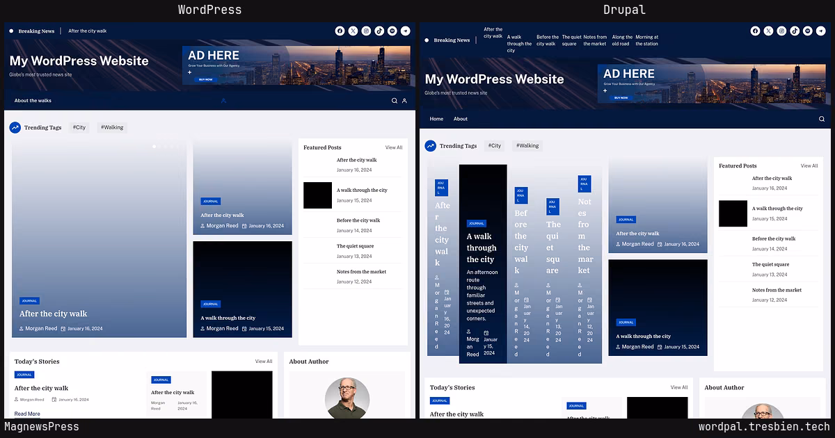The height and width of the screenshot is (438, 835).
Task: Click 'Morning at the station' ticker link in Drupal
Action: coord(646,40)
